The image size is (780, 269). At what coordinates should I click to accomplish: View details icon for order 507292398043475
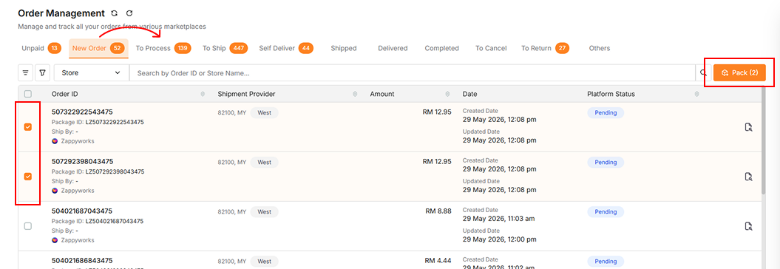click(748, 177)
